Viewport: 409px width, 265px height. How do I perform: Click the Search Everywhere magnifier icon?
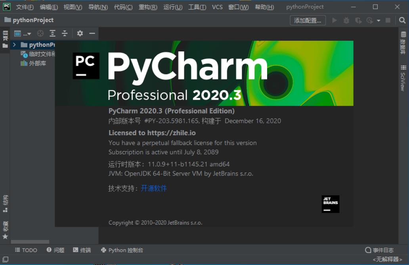point(402,20)
